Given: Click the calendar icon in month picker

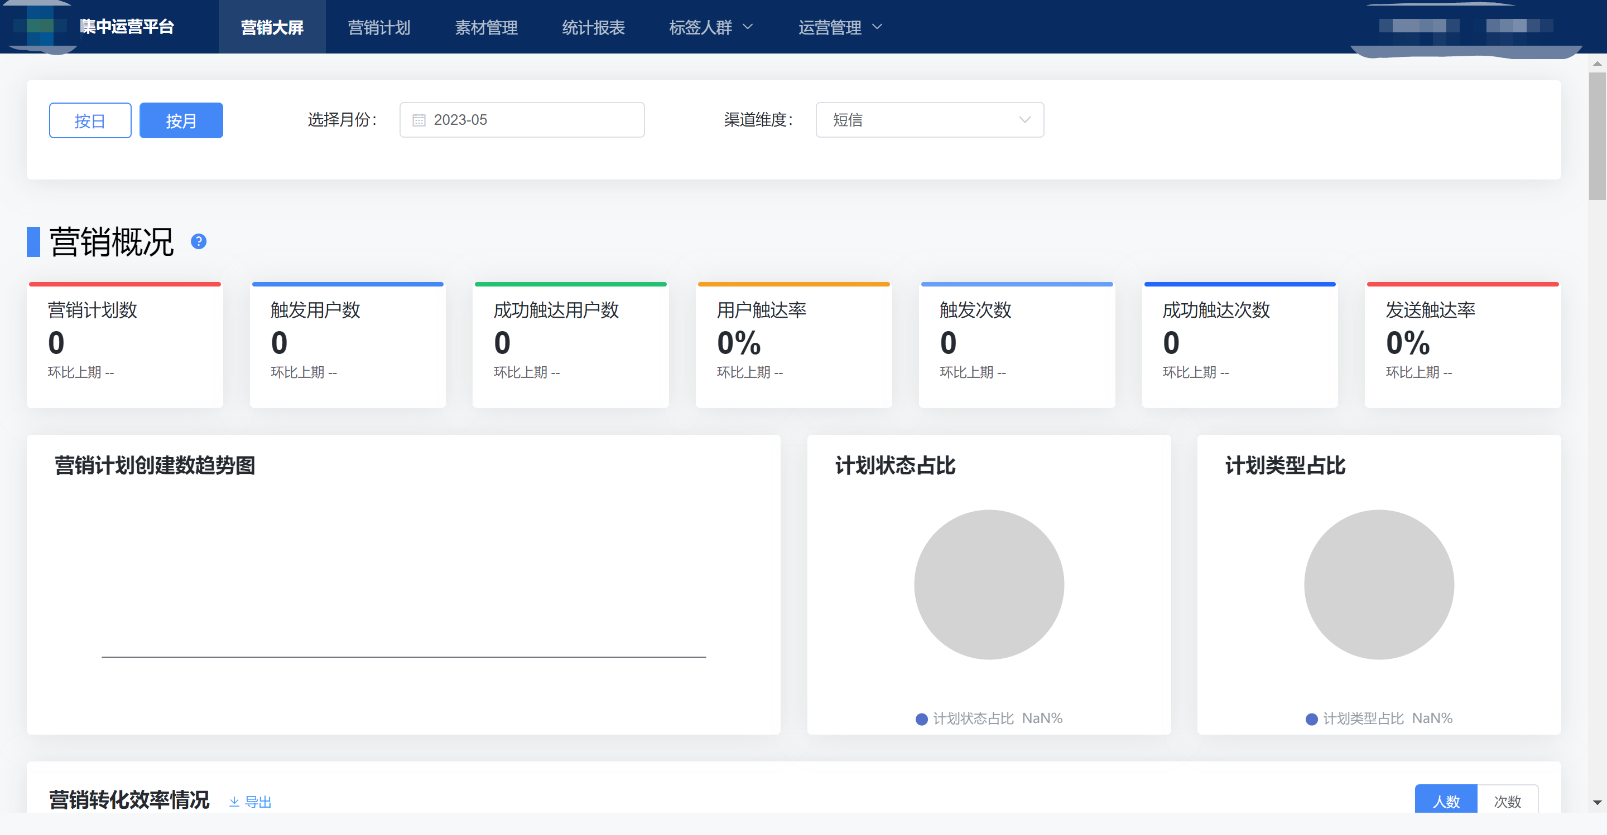Looking at the screenshot, I should (x=418, y=120).
